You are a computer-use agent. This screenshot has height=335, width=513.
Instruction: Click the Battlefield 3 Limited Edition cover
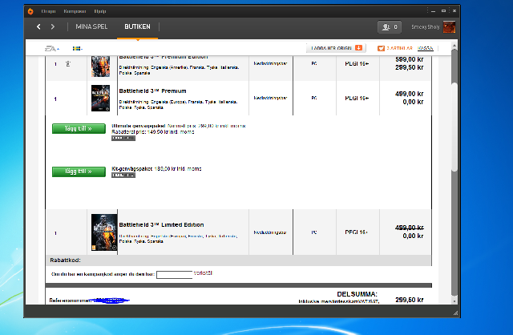tap(104, 232)
